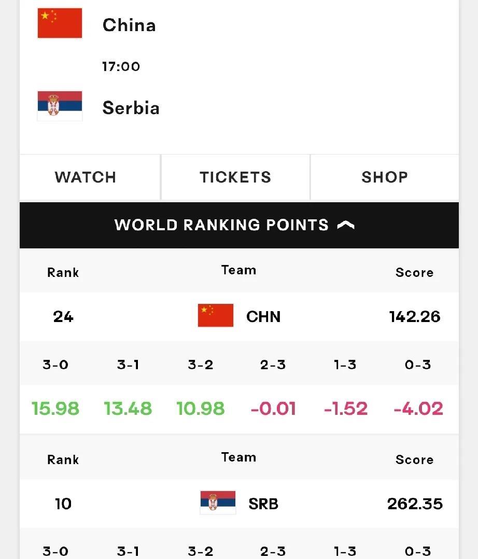This screenshot has height=559, width=478.
Task: Click the World Ranking Points header bar
Action: (239, 225)
